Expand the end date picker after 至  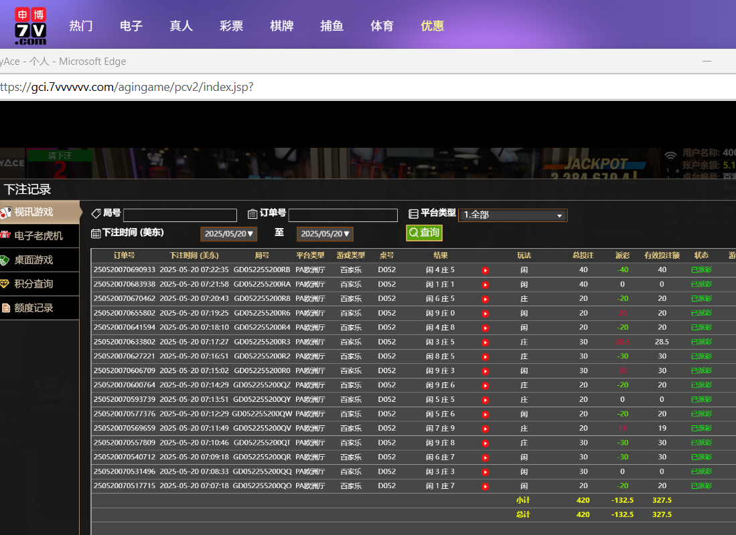[x=325, y=234]
